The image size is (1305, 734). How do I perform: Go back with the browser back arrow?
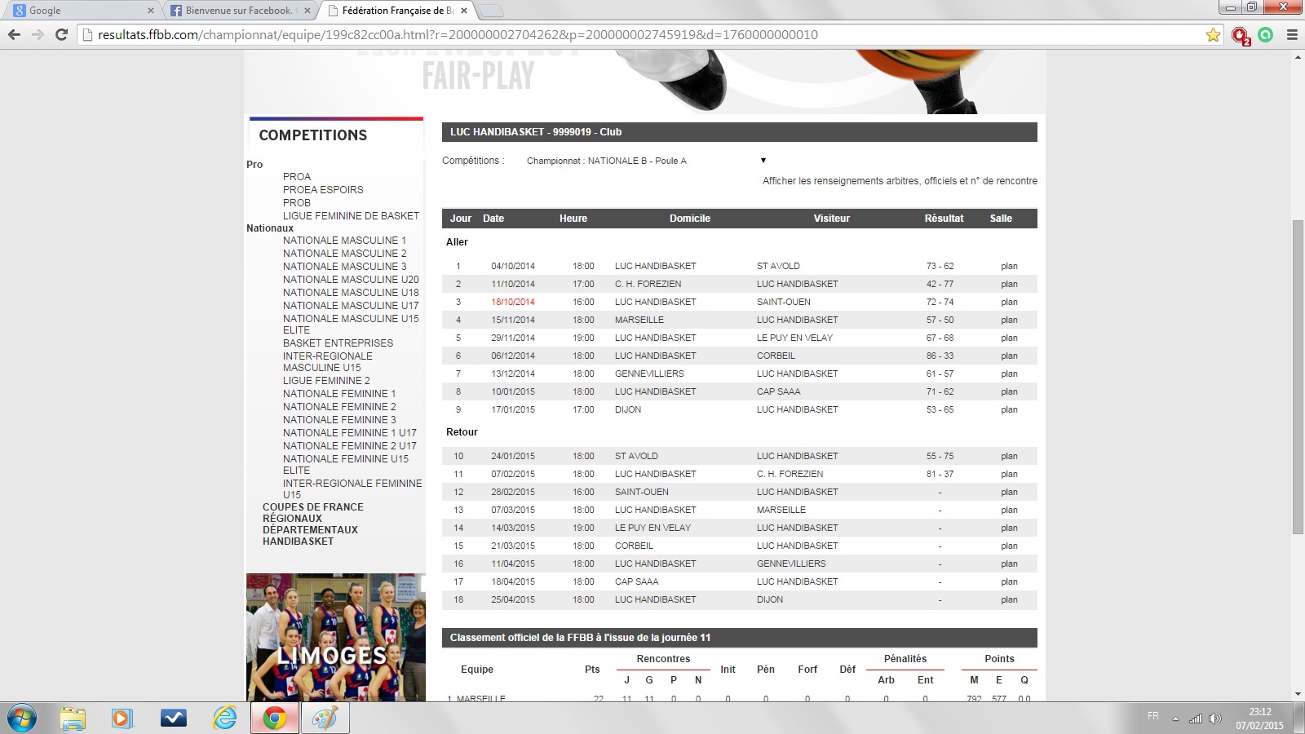coord(14,34)
